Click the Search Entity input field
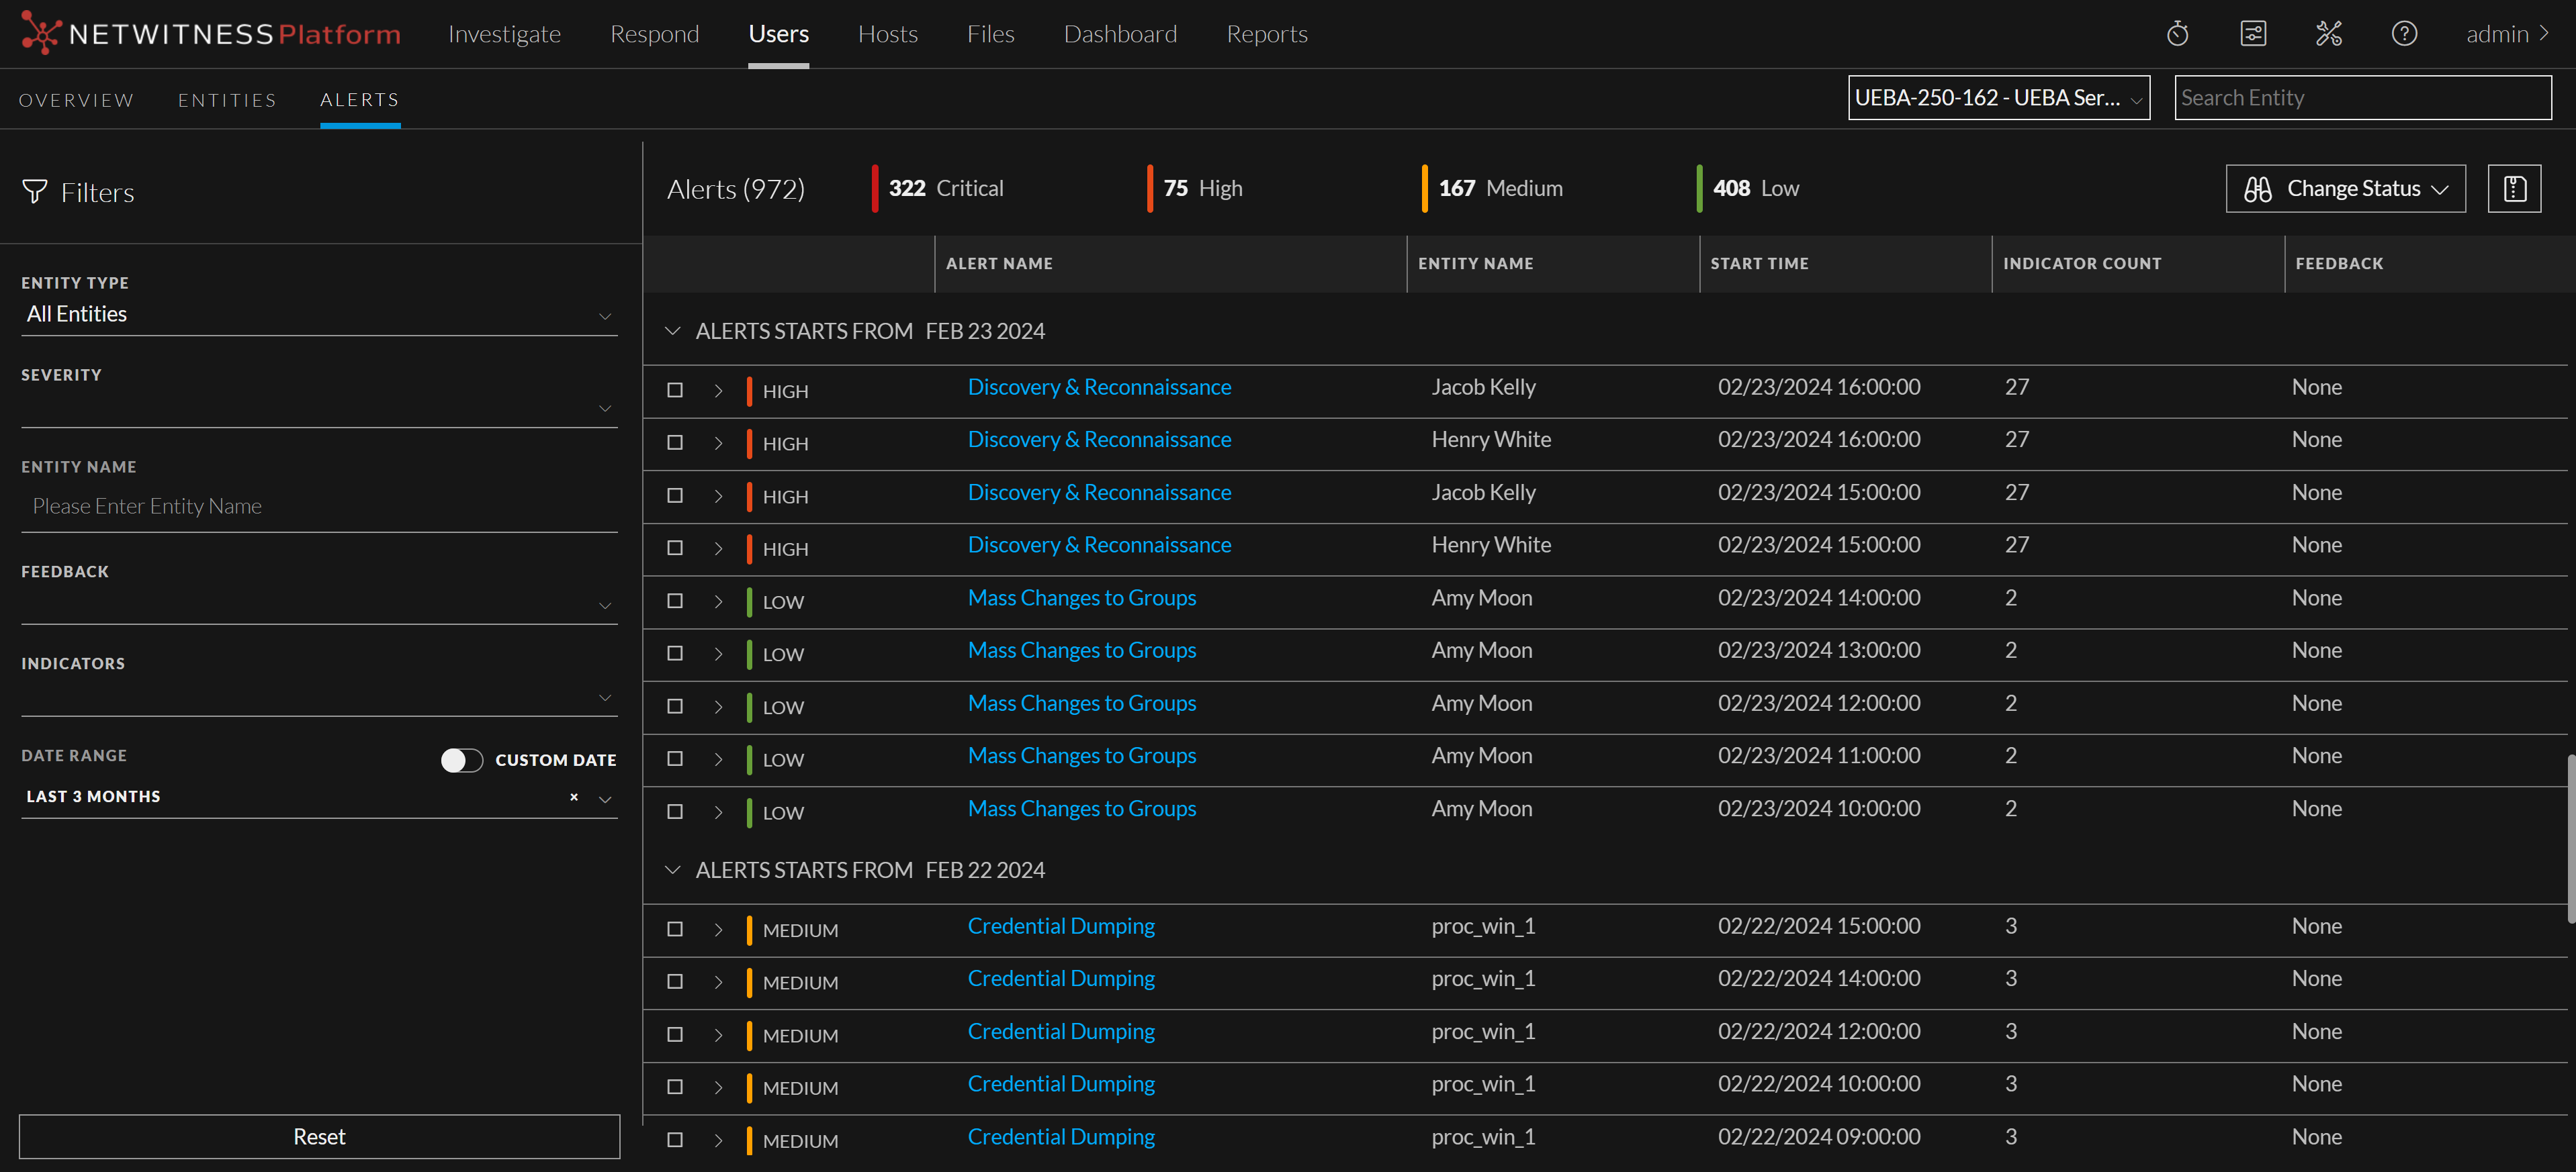2576x1172 pixels. 2362,98
